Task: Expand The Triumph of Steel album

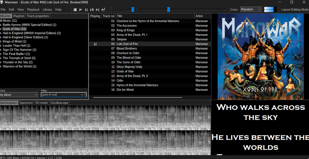Action: [x=1, y=58]
